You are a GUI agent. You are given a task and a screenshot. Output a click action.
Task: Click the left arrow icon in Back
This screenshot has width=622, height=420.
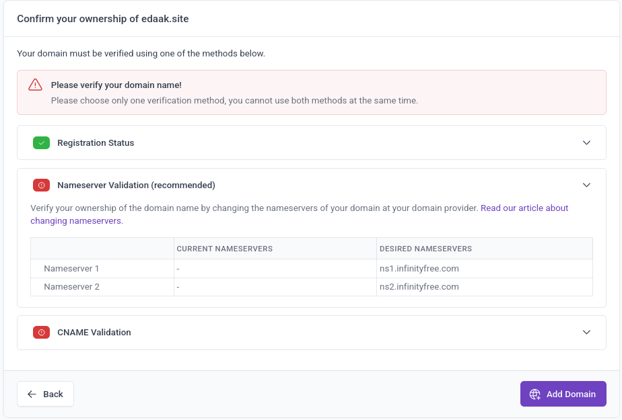tap(32, 394)
